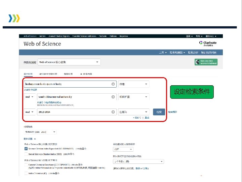Check Current Chemical Reactions checkbox

[x=26, y=165]
